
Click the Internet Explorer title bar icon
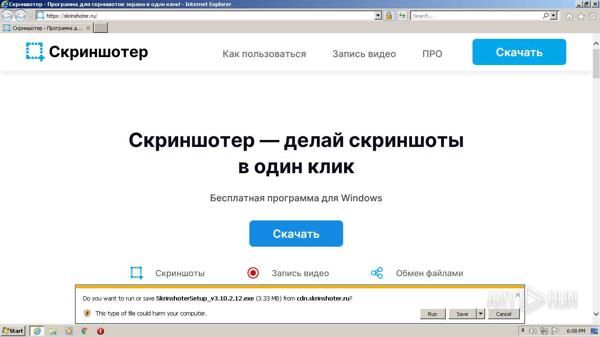point(4,4)
